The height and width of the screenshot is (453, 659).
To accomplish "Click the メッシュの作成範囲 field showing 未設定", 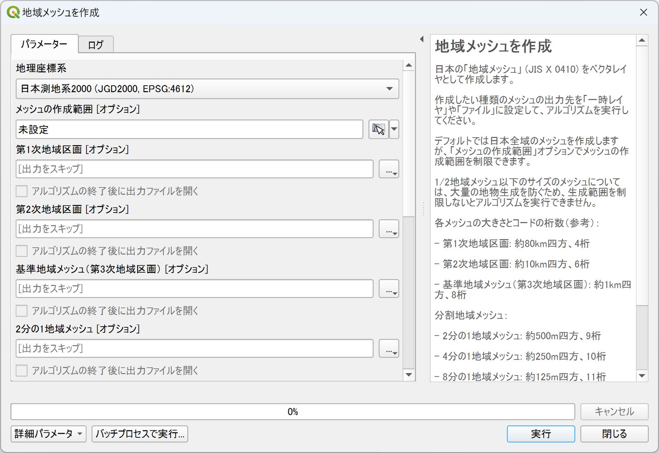I will 189,129.
